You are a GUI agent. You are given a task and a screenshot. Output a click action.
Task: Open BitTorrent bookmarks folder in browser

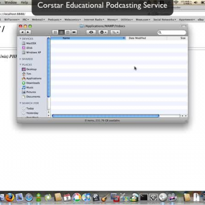[x=12, y=20]
